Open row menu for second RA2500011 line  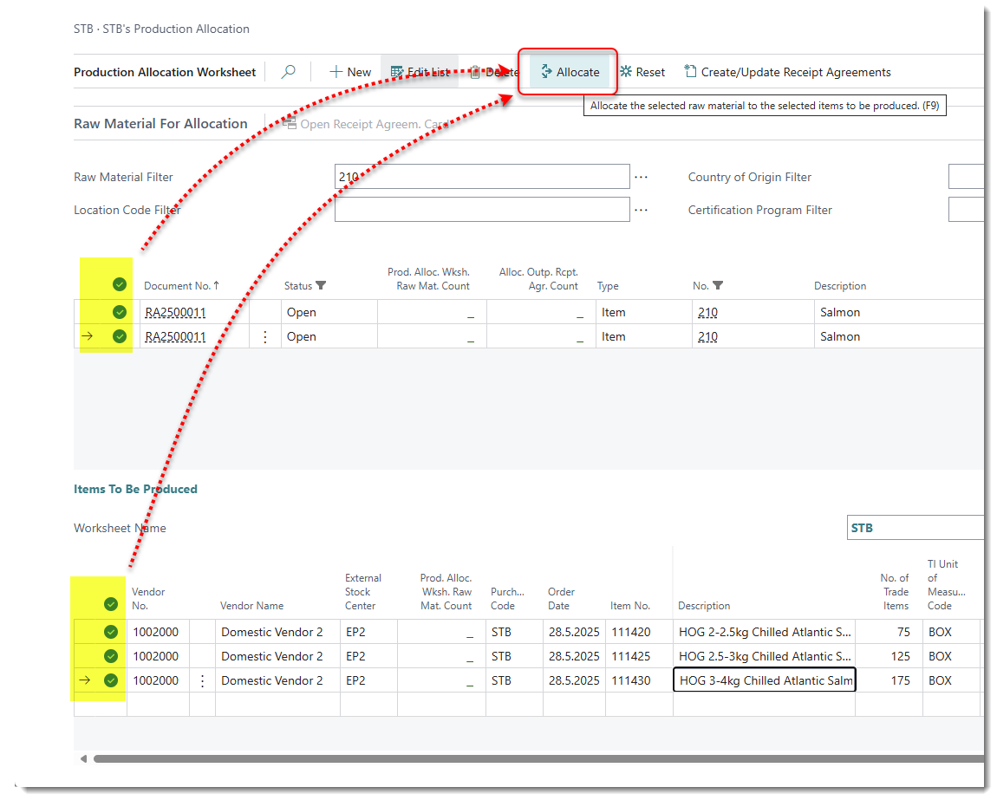point(265,336)
